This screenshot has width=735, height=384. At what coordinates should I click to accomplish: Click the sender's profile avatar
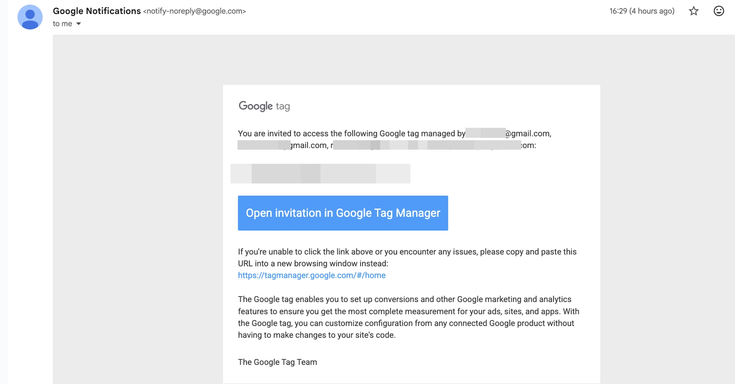pyautogui.click(x=30, y=17)
